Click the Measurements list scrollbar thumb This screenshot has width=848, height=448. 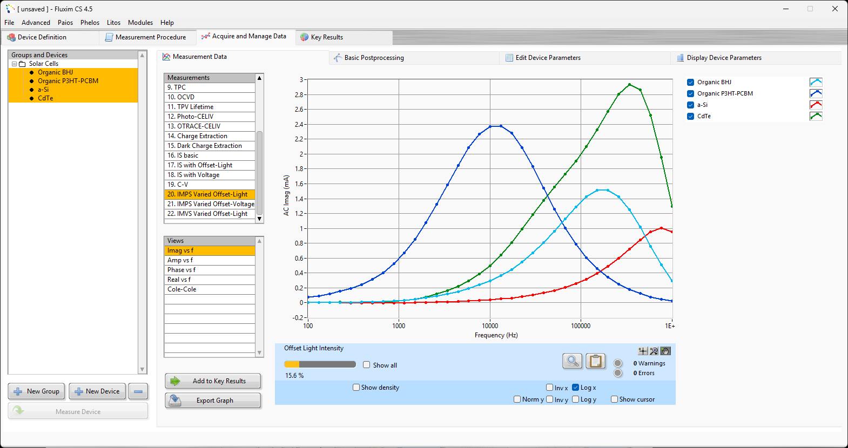[x=260, y=173]
